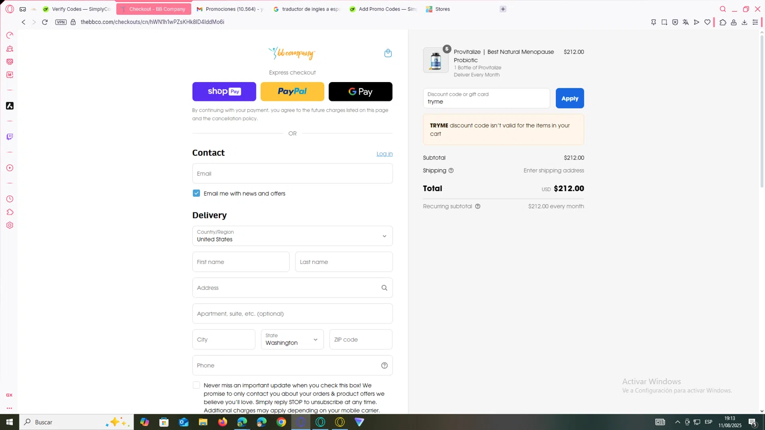Select the Checkout - BB Company tab
The height and width of the screenshot is (430, 765).
(x=154, y=9)
